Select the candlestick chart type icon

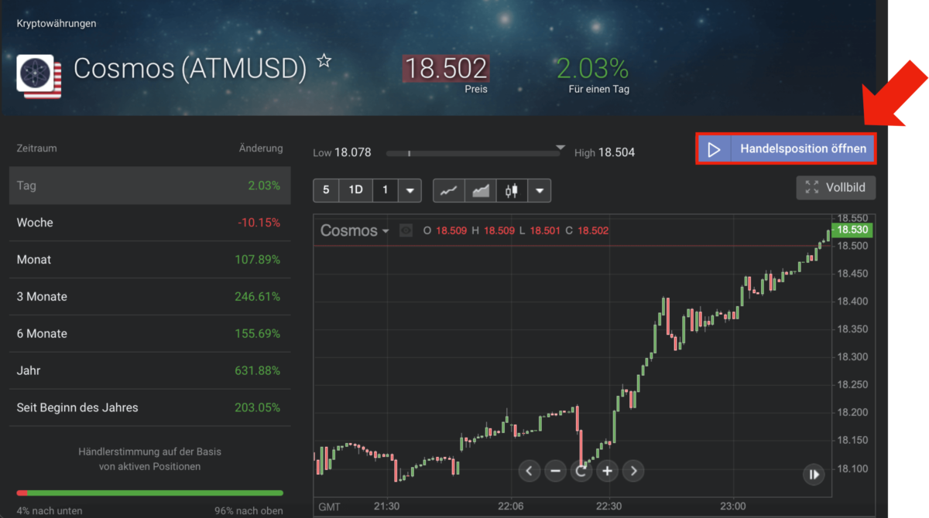click(x=511, y=190)
